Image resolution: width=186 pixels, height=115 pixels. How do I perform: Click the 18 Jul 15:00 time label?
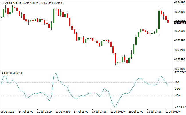click(x=136, y=112)
